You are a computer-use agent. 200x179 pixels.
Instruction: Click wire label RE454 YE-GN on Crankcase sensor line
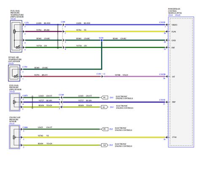coord(45,144)
